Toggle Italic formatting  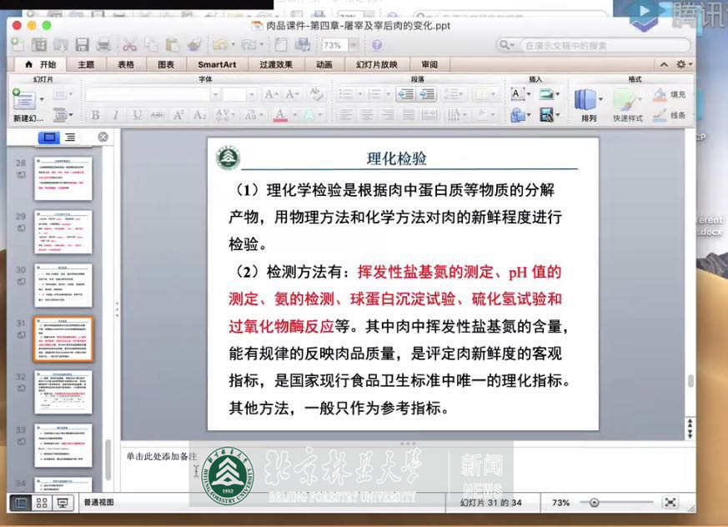[x=116, y=115]
